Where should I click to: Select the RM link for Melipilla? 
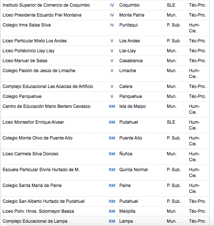tap(112, 211)
